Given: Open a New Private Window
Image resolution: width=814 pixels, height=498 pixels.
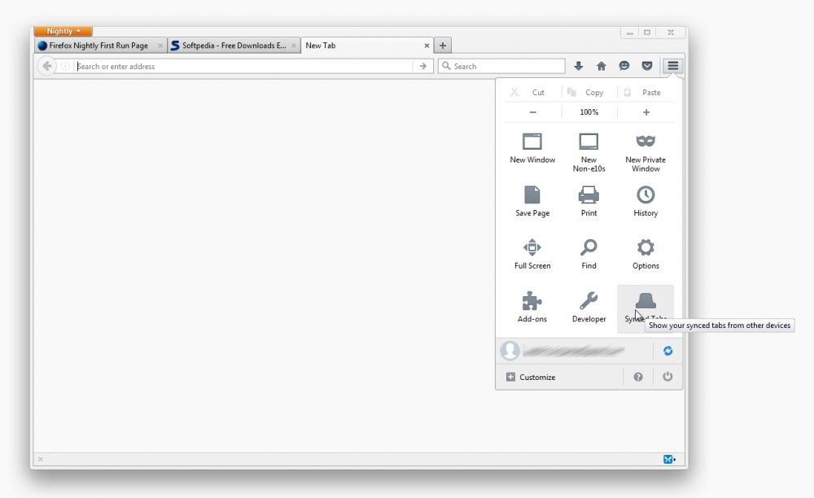Looking at the screenshot, I should pos(646,151).
